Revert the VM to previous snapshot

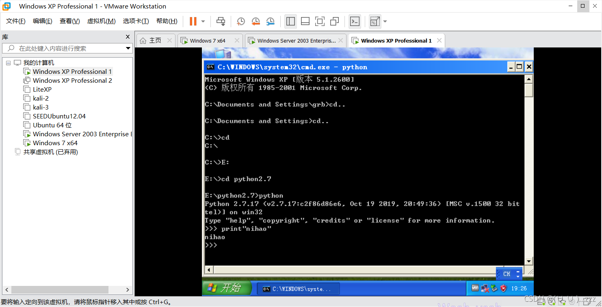[x=256, y=21]
